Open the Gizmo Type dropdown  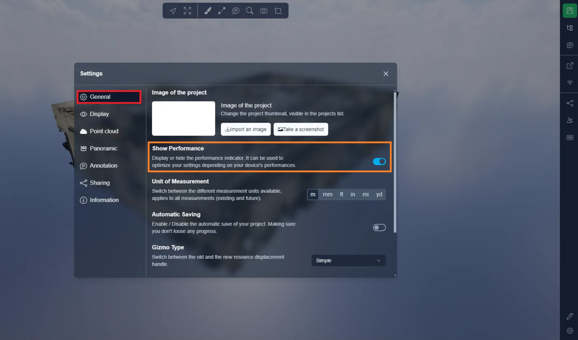pos(348,261)
